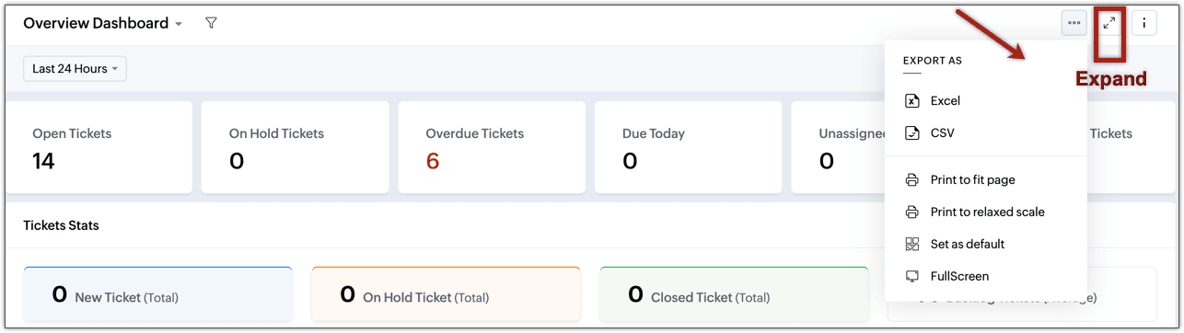Click the Set as default icon
This screenshot has height=333, width=1184.
click(x=912, y=244)
